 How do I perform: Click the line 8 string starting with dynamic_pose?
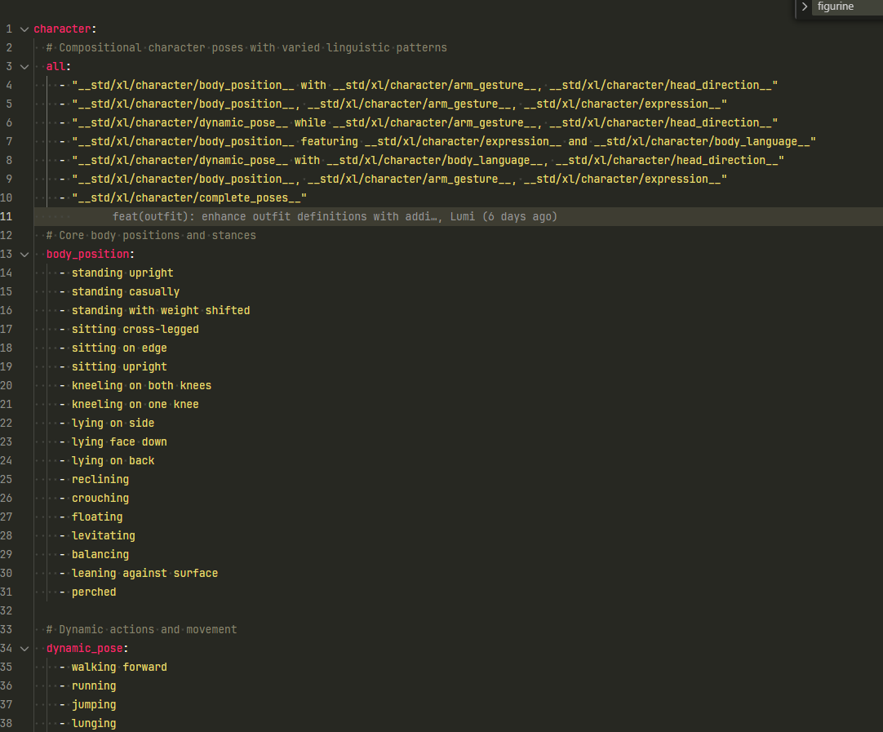pyautogui.click(x=428, y=161)
